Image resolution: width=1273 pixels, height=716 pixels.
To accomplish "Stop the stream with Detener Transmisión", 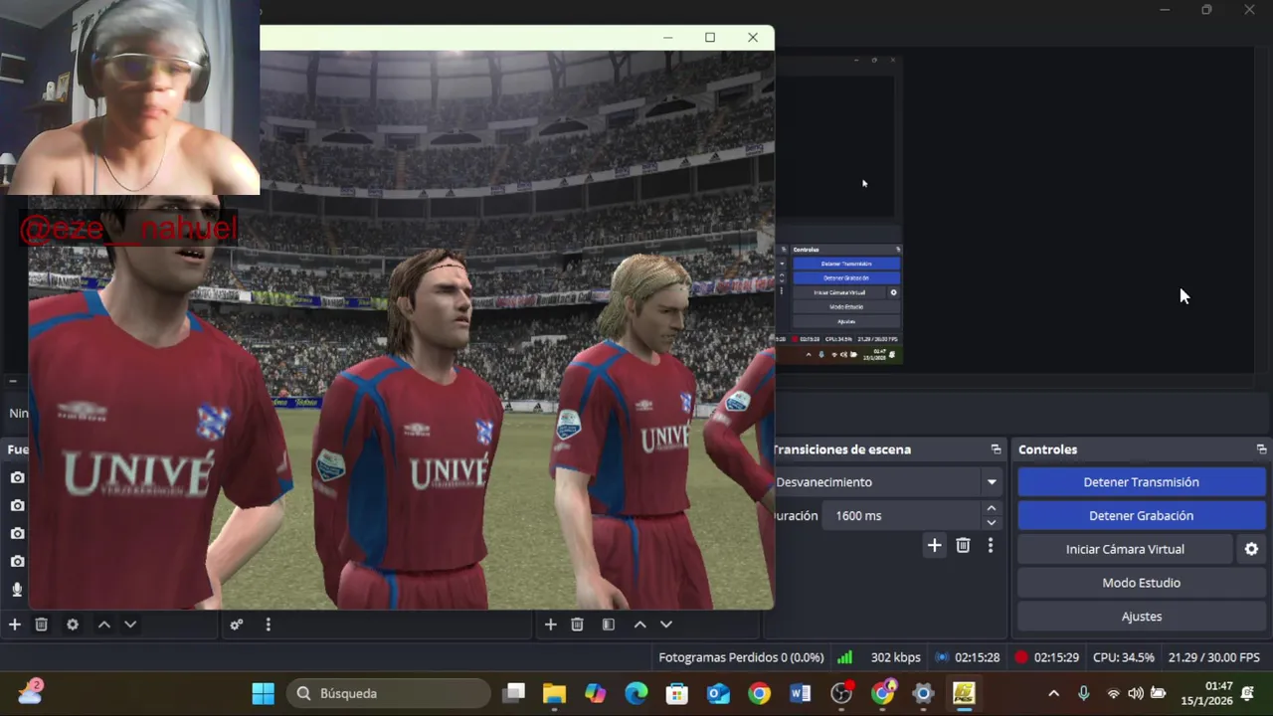I will pos(1141,482).
